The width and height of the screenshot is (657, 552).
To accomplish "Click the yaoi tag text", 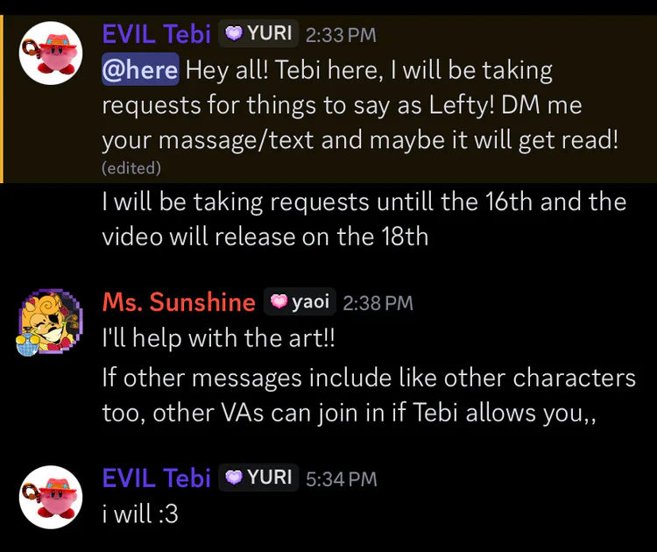I will click(x=311, y=302).
